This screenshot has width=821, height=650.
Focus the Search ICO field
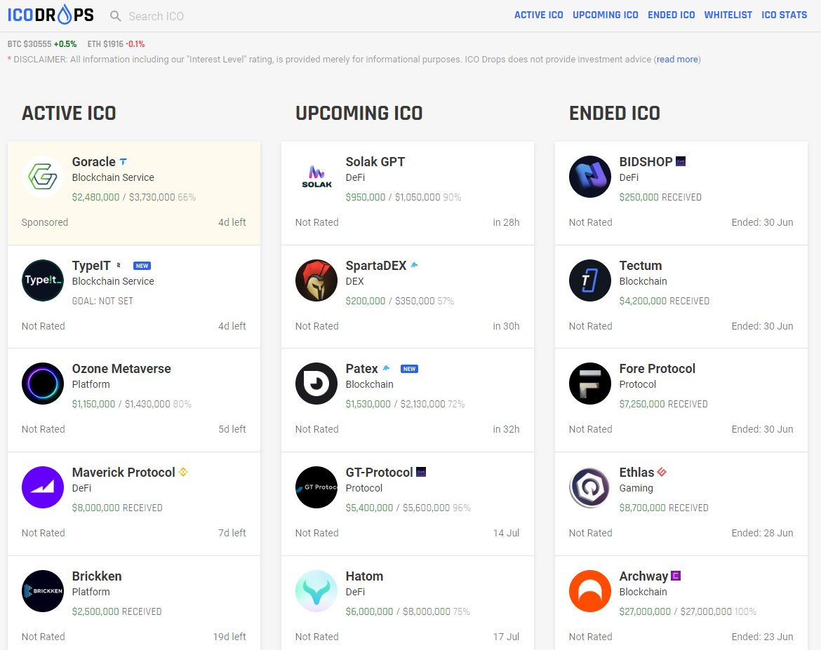(156, 16)
